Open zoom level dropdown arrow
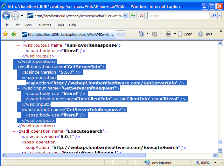 [x=215, y=163]
